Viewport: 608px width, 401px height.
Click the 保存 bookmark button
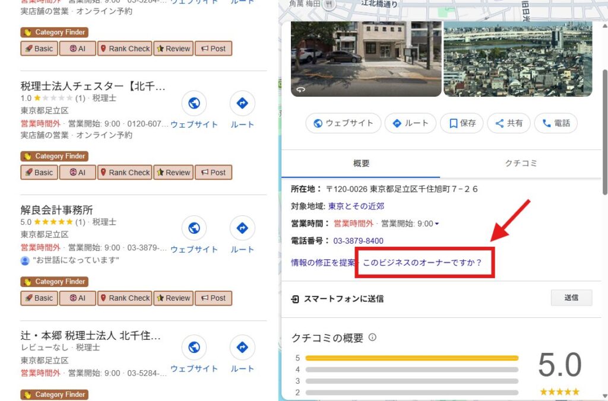point(462,123)
